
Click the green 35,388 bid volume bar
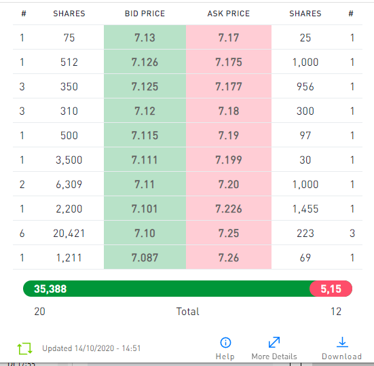(x=166, y=289)
